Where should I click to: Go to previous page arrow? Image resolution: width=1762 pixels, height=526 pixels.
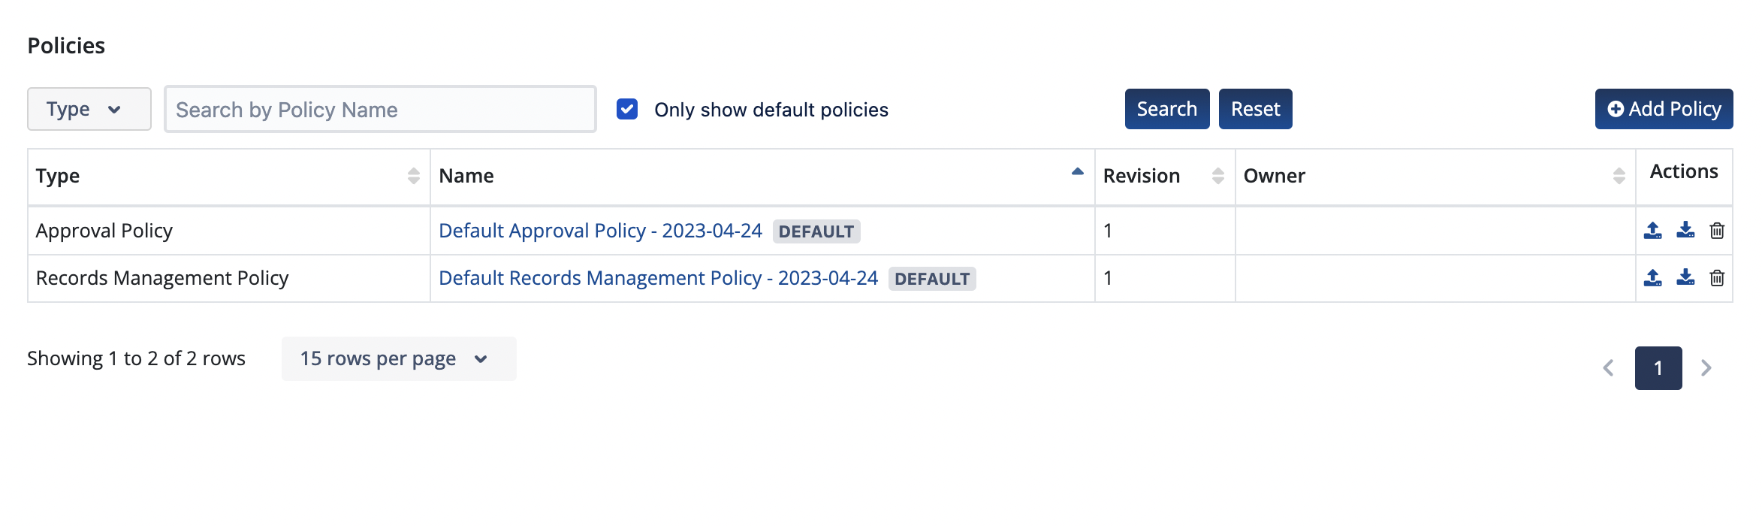pos(1609,368)
